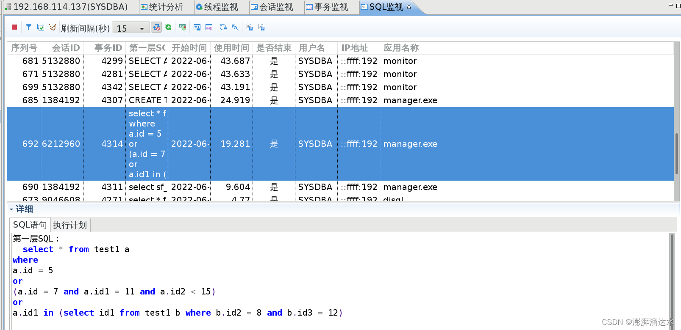Click the table vertical scrollbar thumb

click(x=677, y=154)
